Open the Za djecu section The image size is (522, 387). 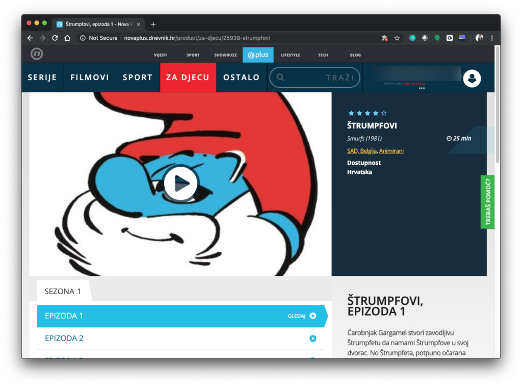[x=188, y=78]
